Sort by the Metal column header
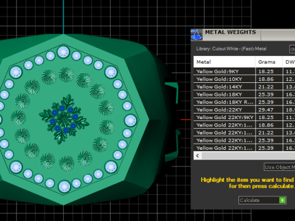Screen dimensions: 295x221 click(x=224, y=62)
